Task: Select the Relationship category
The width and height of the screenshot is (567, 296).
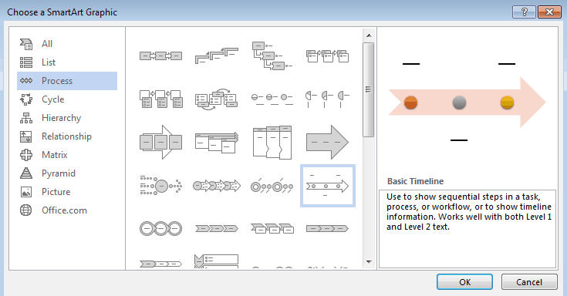Action: (67, 136)
